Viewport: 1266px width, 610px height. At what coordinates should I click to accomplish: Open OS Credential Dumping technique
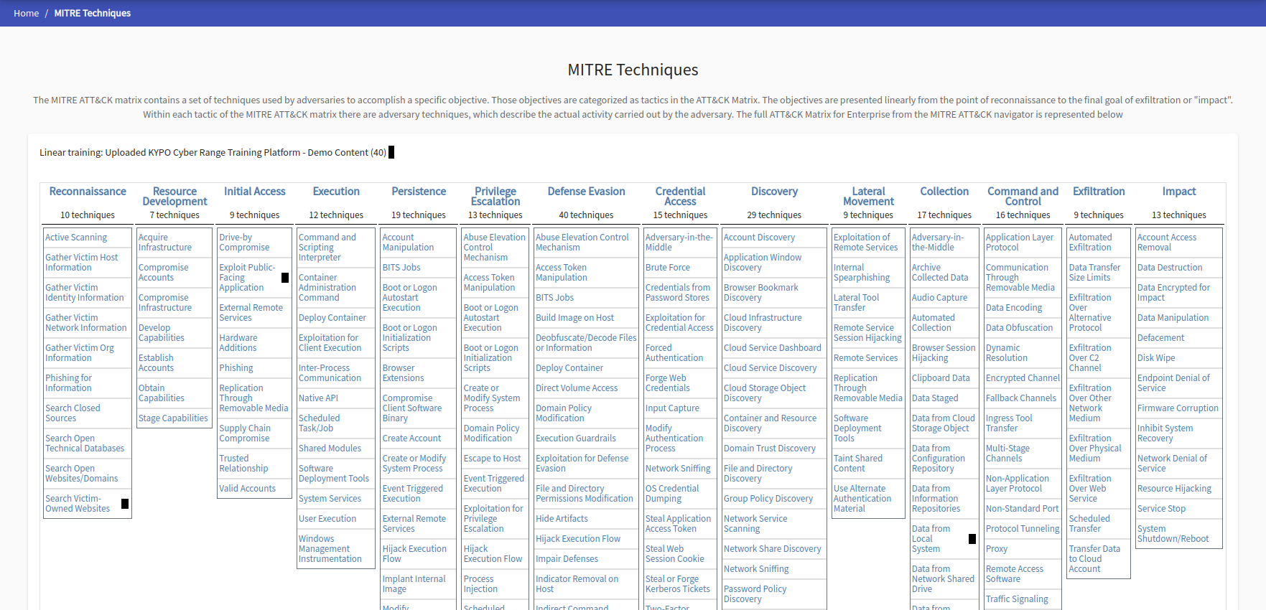tap(672, 494)
